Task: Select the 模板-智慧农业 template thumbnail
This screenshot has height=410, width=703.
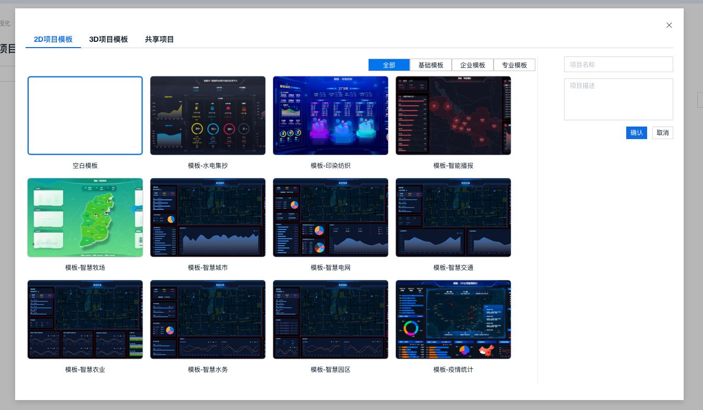Action: (x=85, y=320)
